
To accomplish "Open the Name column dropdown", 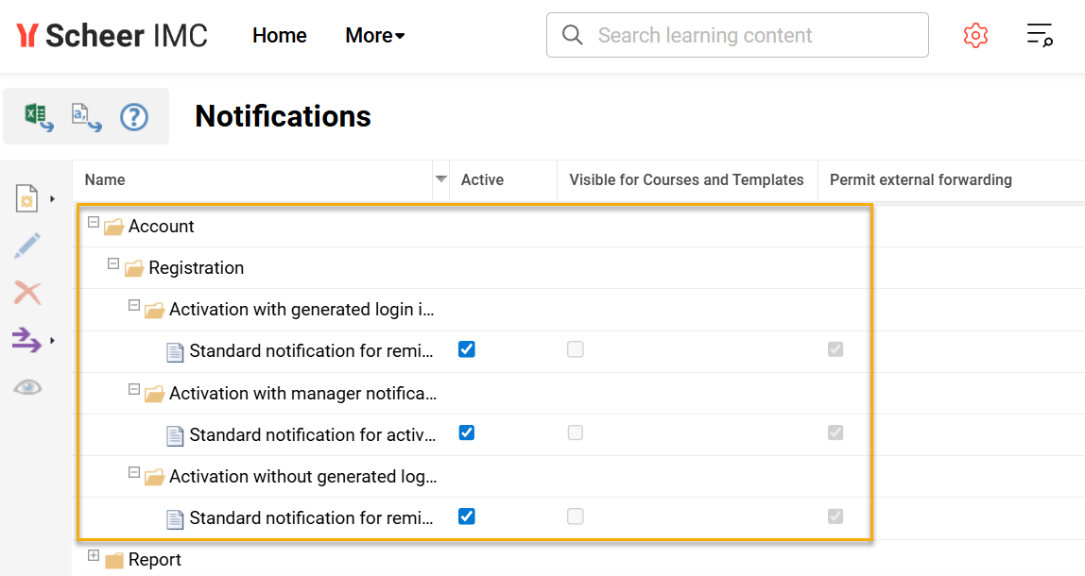I will [x=440, y=179].
